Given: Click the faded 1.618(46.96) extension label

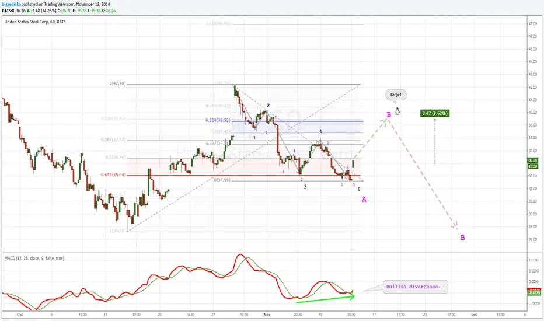Looking at the screenshot, I should pos(218,23).
